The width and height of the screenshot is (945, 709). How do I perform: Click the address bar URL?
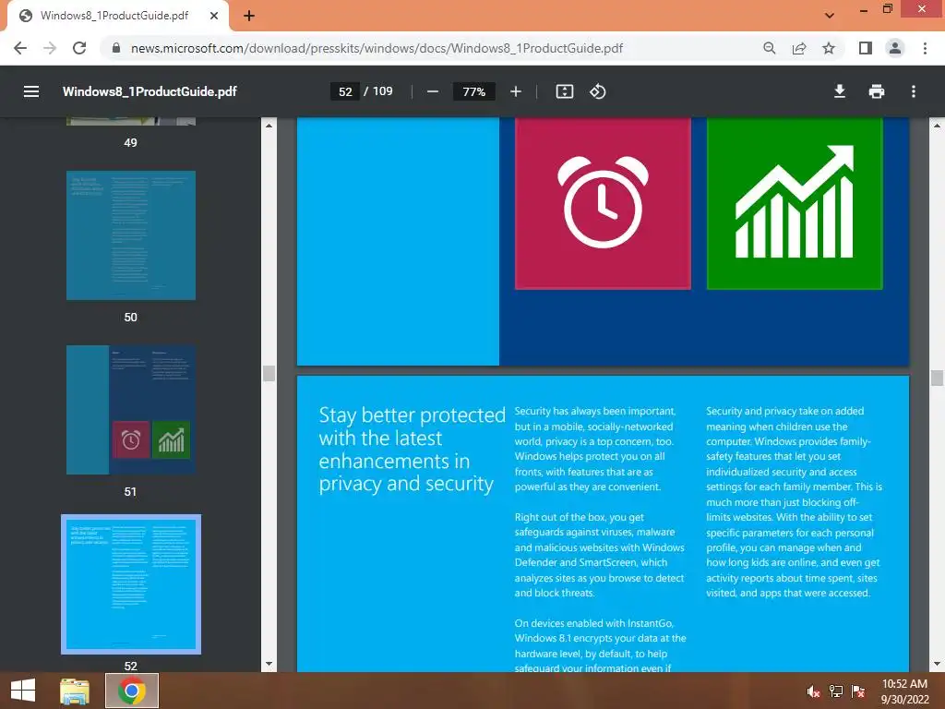pos(377,48)
